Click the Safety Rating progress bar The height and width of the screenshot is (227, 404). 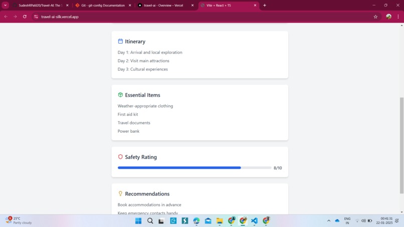194,168
